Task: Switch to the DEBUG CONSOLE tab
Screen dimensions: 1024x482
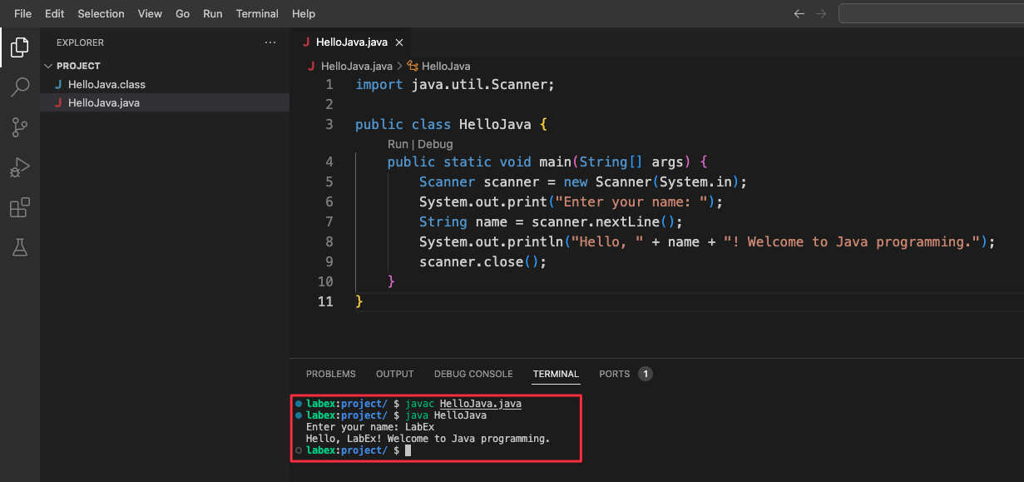Action: tap(473, 374)
